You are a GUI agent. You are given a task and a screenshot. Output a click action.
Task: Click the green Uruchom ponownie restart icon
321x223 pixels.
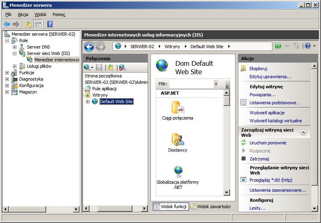(x=244, y=142)
